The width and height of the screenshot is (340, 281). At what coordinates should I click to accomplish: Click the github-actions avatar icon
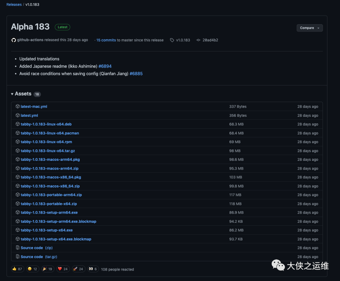(x=14, y=40)
